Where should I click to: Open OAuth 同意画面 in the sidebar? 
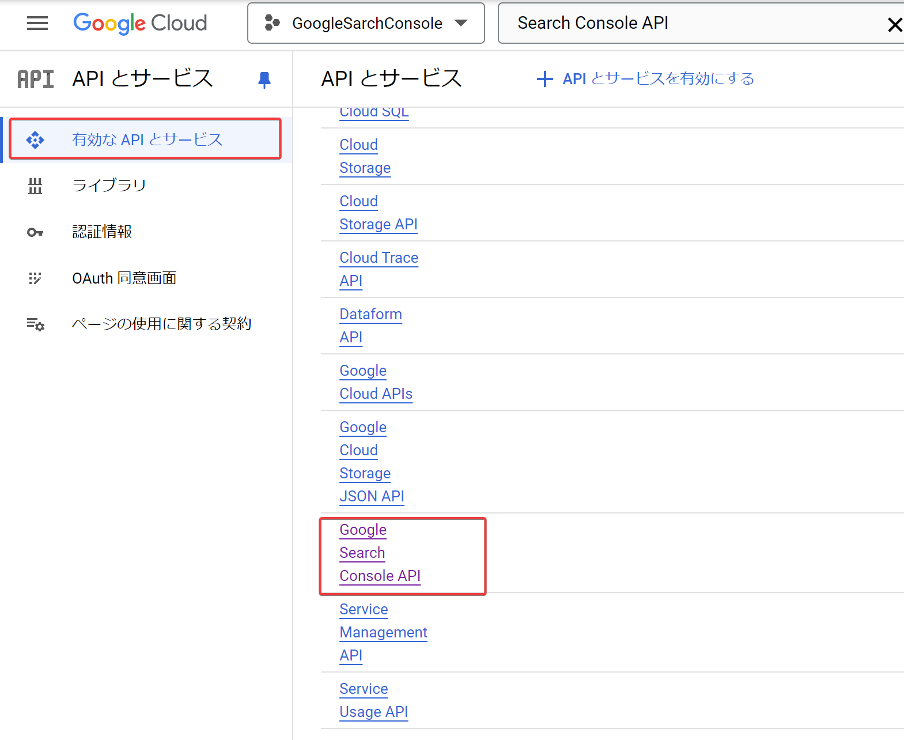146,278
